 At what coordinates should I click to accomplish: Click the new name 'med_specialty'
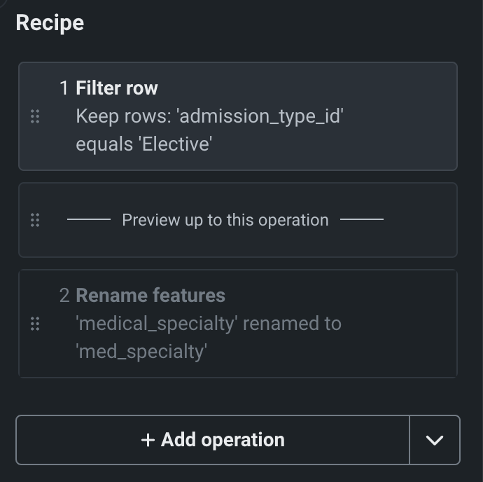[x=141, y=351]
